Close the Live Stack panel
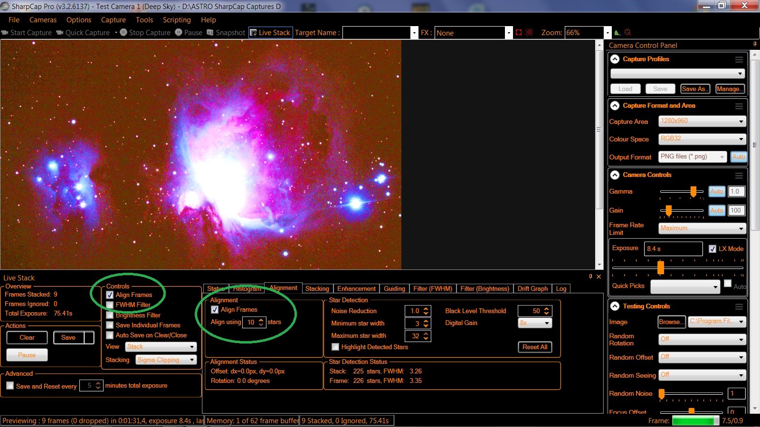760x427 pixels. pyautogui.click(x=598, y=277)
